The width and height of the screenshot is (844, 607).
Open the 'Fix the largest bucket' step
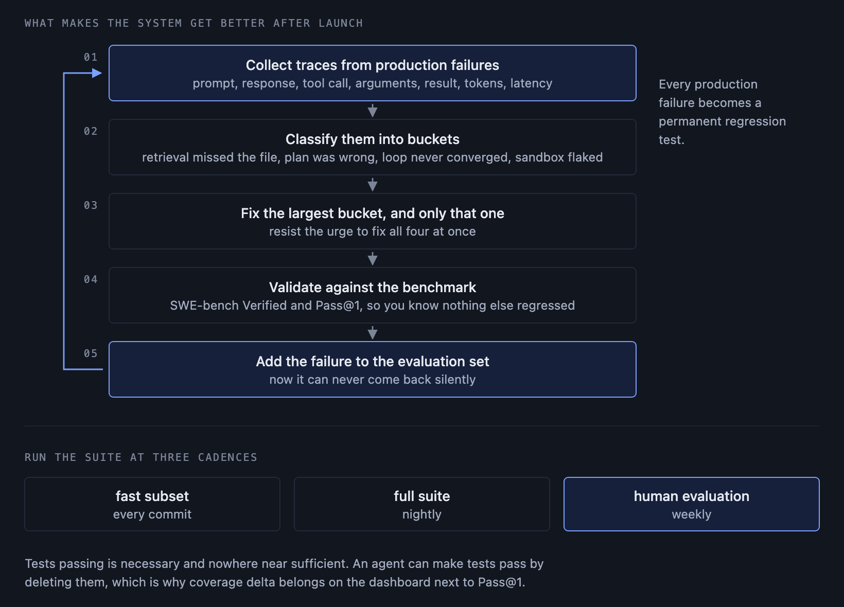coord(373,221)
